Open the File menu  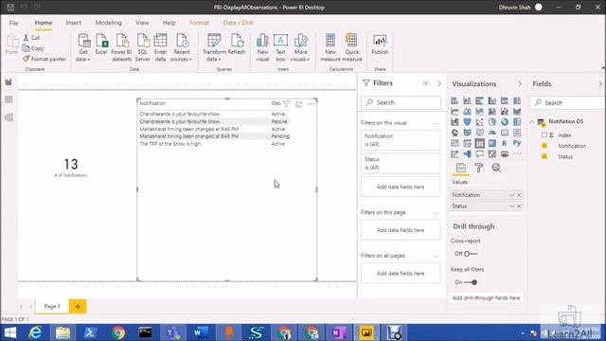(x=13, y=23)
